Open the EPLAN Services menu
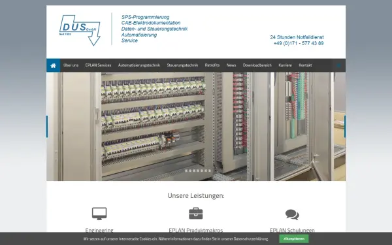Viewport: 392px width, 245px height. (98, 65)
